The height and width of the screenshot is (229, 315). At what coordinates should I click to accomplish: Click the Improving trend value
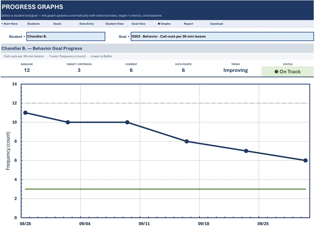coord(235,70)
